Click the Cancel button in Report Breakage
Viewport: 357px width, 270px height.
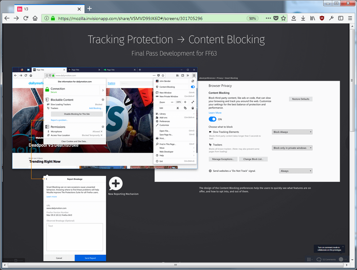coord(59,258)
